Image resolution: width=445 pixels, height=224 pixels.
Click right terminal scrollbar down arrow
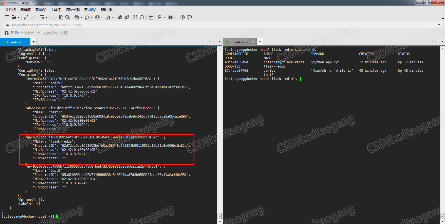(x=442, y=221)
